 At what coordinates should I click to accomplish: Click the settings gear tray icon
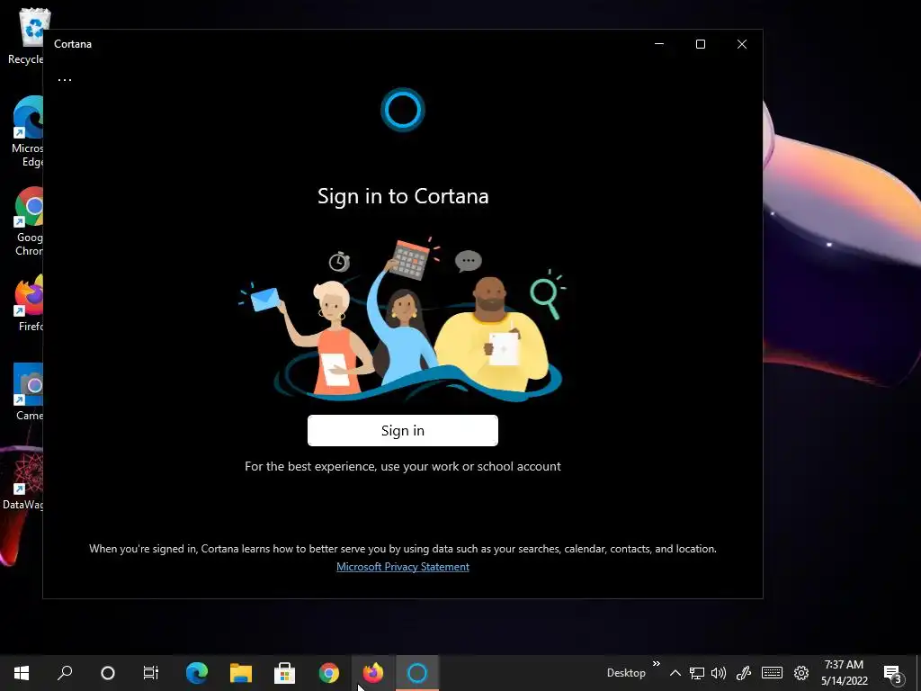click(801, 673)
